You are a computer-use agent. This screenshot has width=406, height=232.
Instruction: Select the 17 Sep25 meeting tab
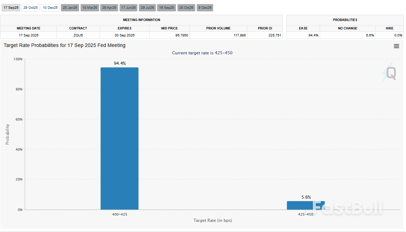pyautogui.click(x=11, y=8)
